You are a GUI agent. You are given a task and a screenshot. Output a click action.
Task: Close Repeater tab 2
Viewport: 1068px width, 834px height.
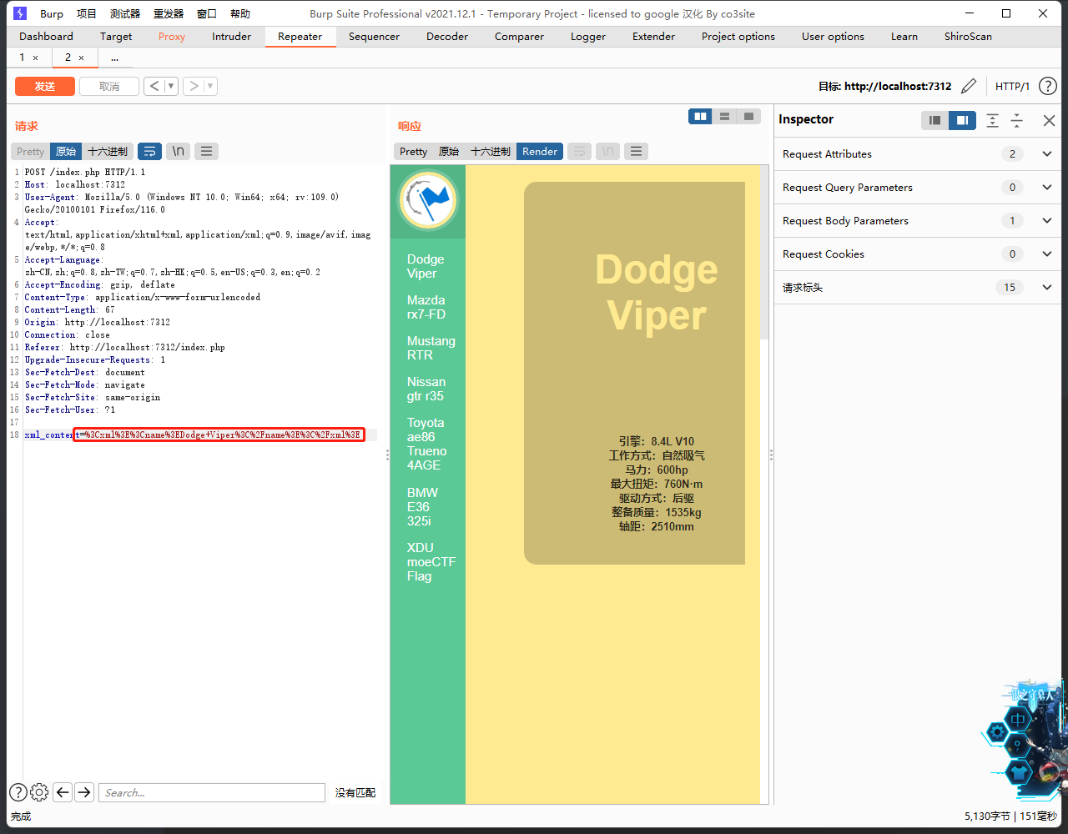tap(81, 58)
